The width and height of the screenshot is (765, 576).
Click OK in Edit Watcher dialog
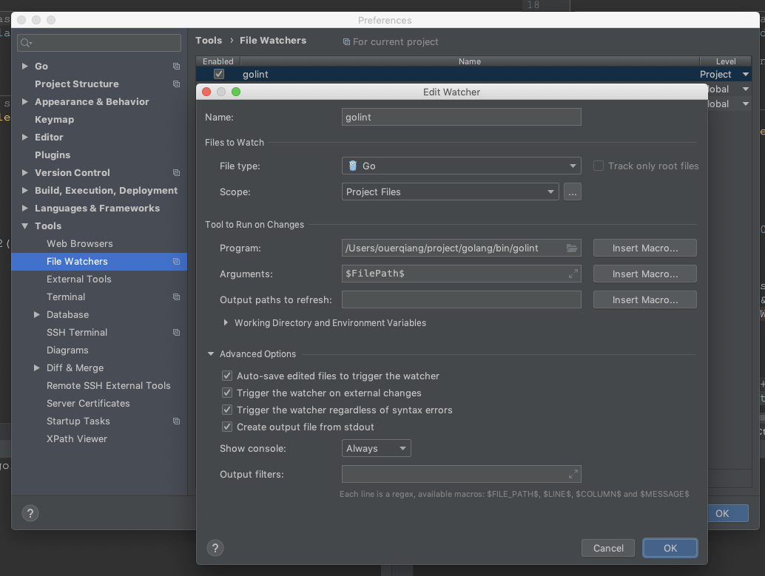click(x=670, y=548)
